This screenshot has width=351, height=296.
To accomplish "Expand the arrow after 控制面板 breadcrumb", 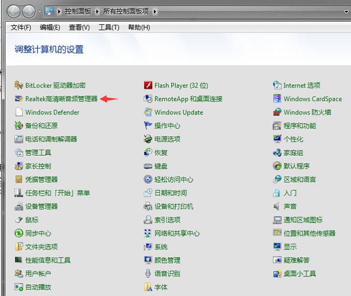I will click(x=97, y=11).
